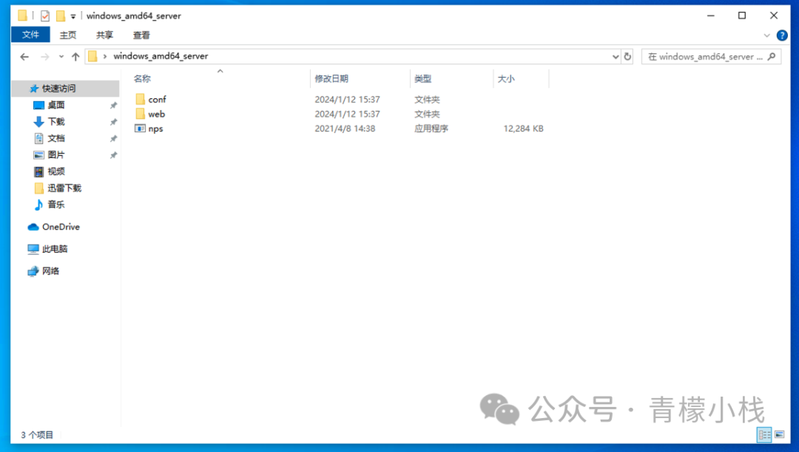Sort by 类型 column header
Viewport: 799px width, 452px height.
point(423,79)
